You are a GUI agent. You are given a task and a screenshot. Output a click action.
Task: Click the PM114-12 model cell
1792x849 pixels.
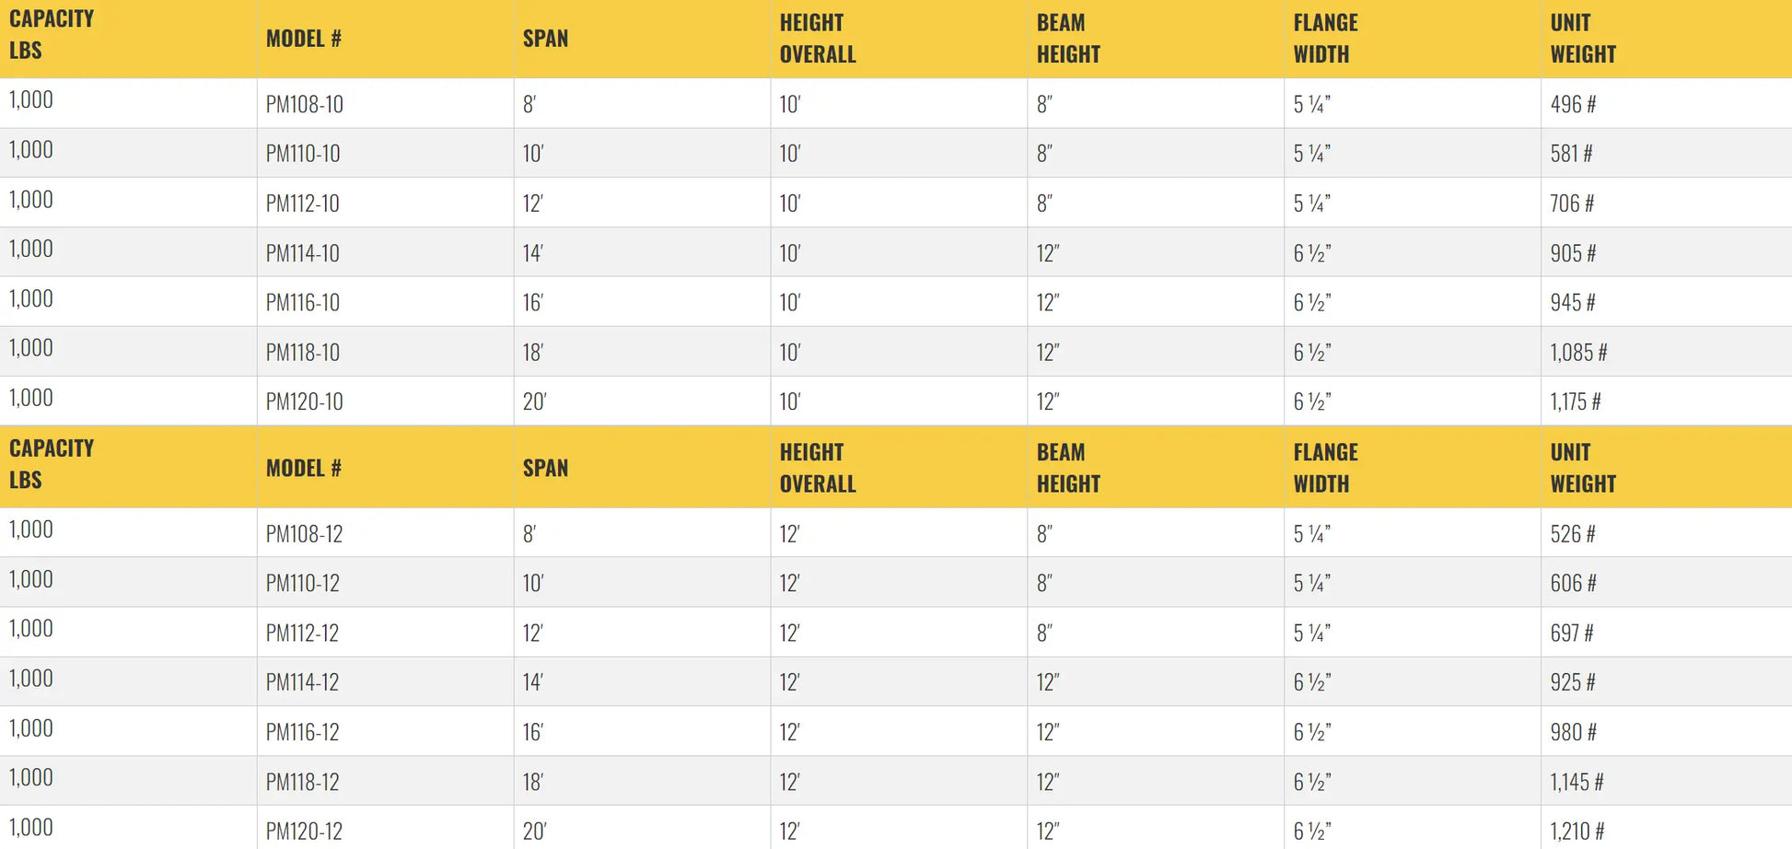coord(302,683)
